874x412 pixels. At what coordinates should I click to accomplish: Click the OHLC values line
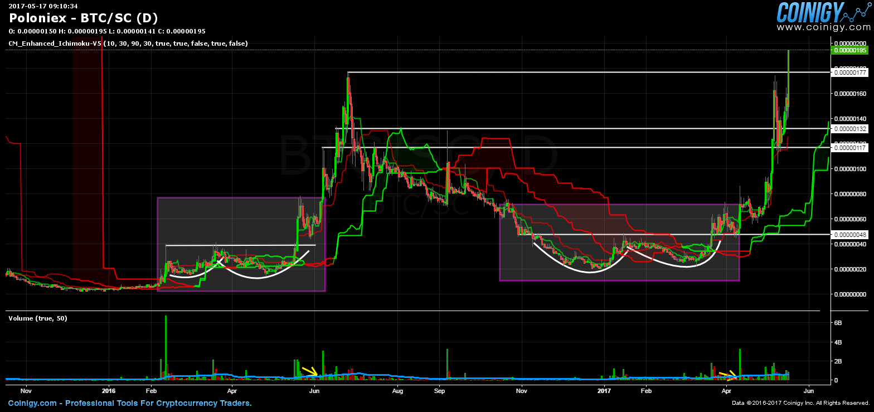coord(107,31)
